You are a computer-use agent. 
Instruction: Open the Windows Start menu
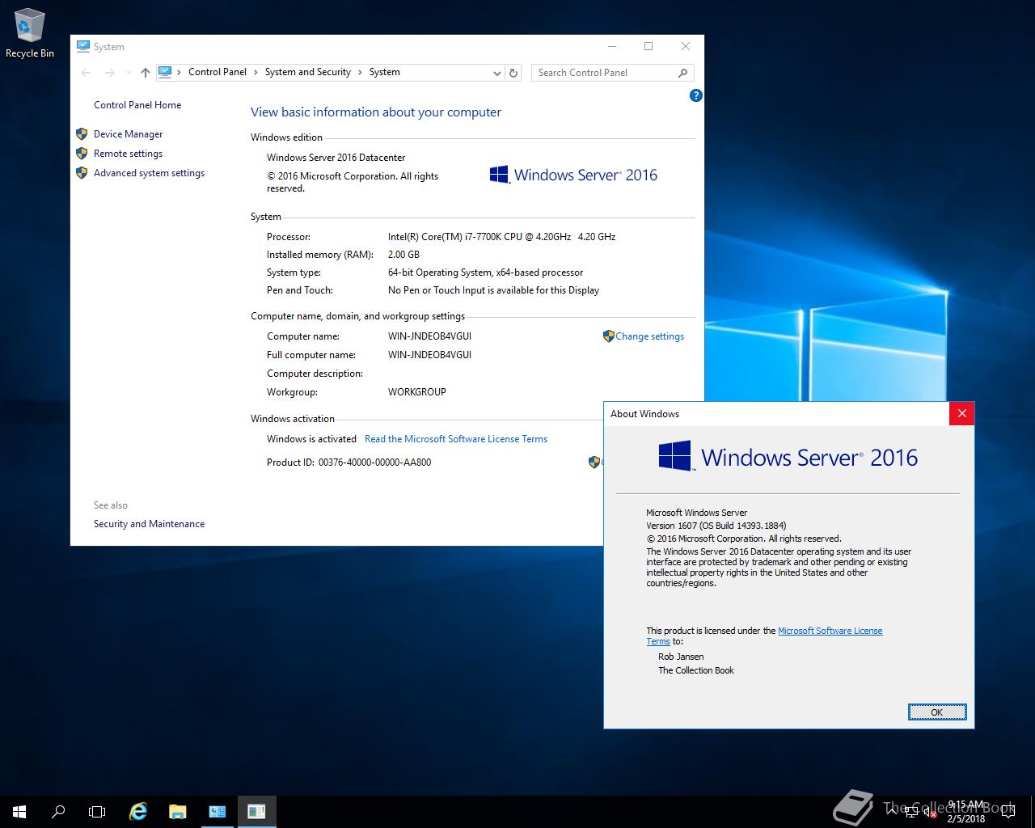point(19,811)
